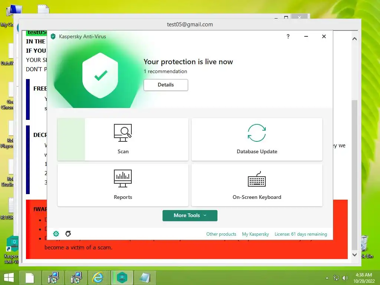Click the test05@gmail.com window title
380x285 pixels.
click(x=190, y=24)
